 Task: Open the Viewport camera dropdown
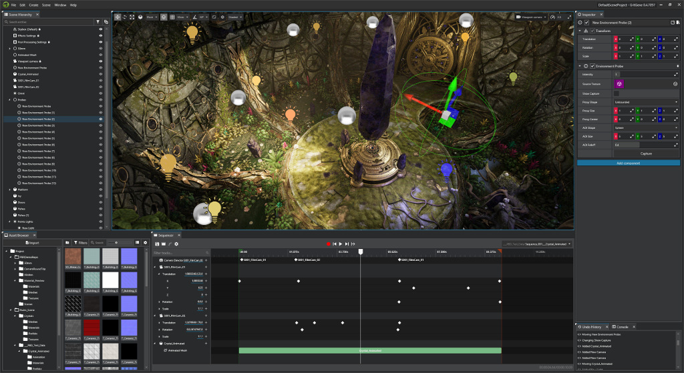click(531, 17)
